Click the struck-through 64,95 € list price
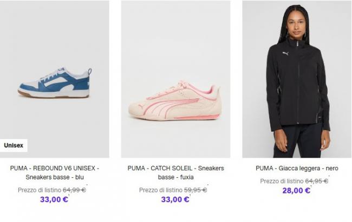Screen dimensions: 352x222 tap(317, 181)
